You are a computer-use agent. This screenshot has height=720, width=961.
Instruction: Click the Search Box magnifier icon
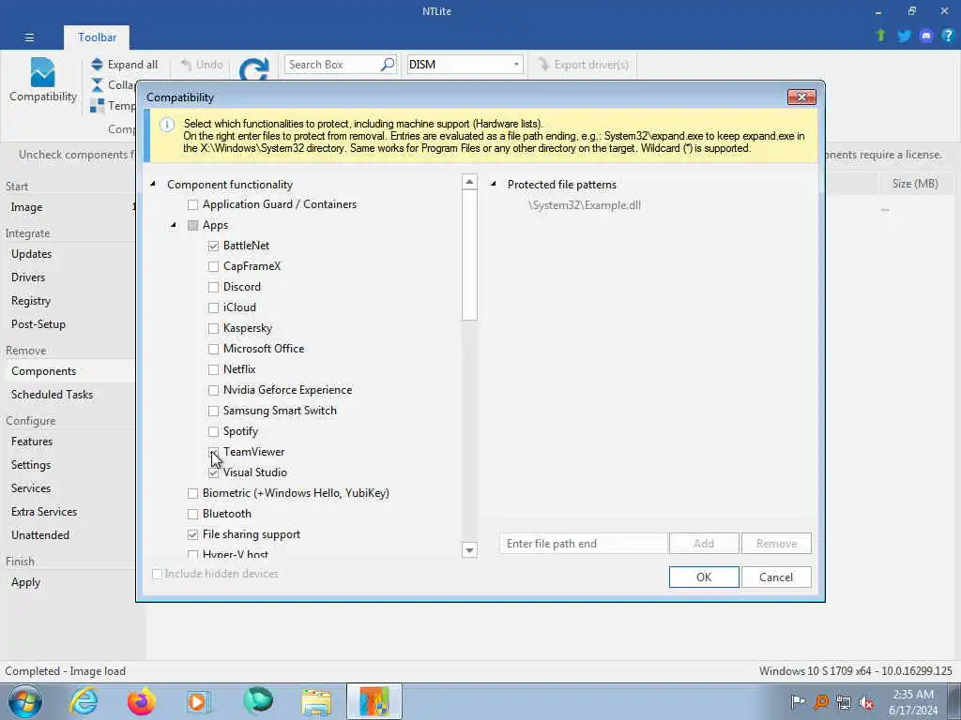[388, 65]
